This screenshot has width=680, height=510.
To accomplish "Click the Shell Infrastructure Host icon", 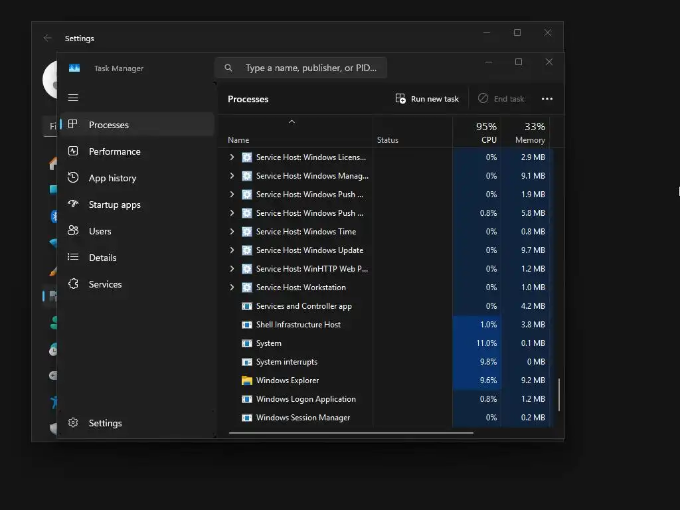I will (x=247, y=325).
